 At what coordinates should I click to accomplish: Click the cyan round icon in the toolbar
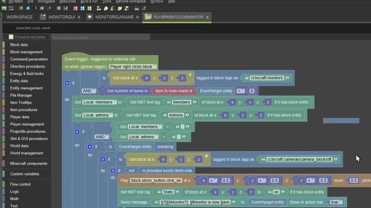[x=28, y=9]
